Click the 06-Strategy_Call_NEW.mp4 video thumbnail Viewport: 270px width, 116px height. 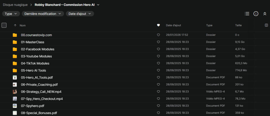pos(15,92)
